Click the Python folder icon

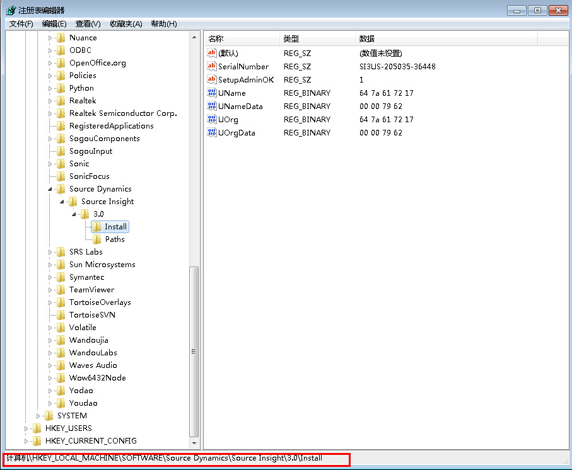tap(61, 88)
